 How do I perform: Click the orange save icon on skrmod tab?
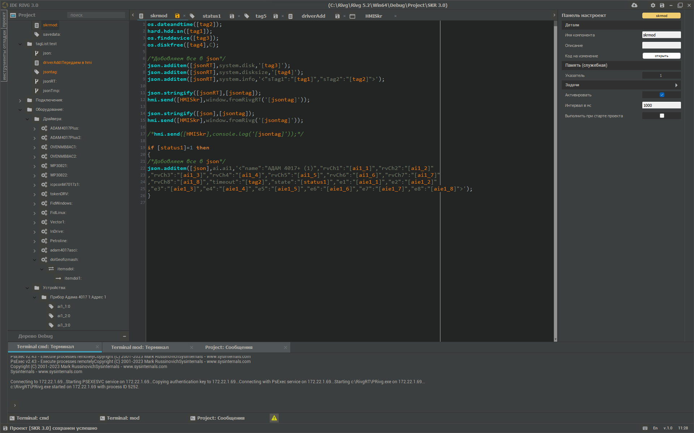[177, 16]
